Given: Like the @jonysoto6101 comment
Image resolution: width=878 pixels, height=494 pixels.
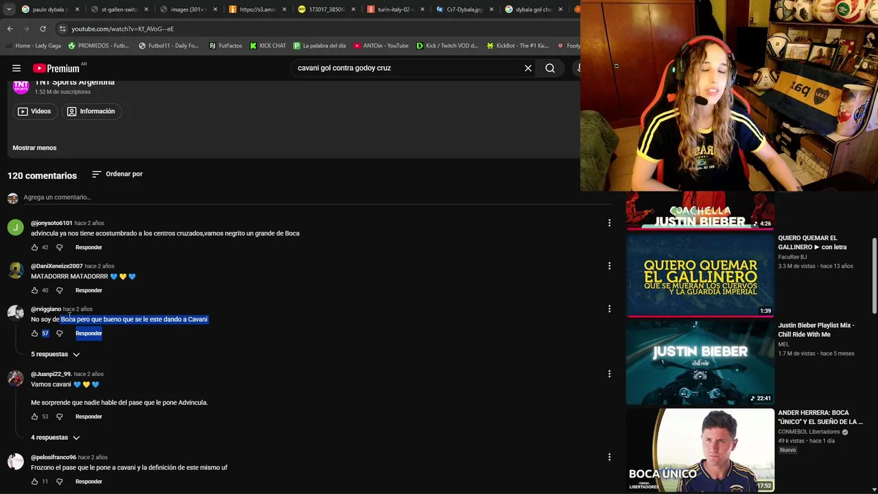Looking at the screenshot, I should [x=34, y=247].
